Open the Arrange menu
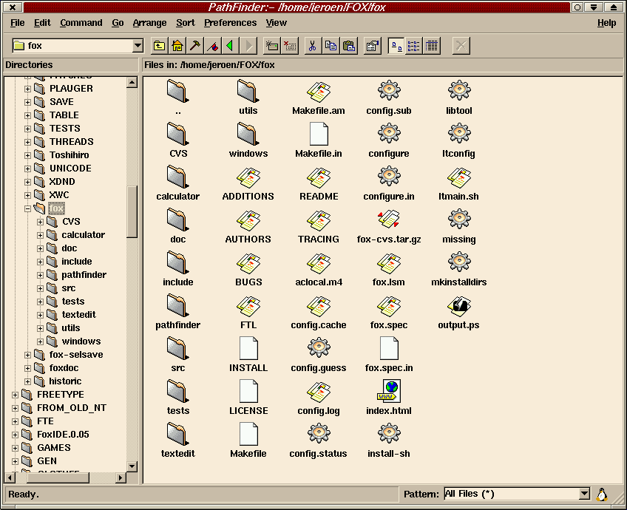The height and width of the screenshot is (510, 627). point(149,23)
